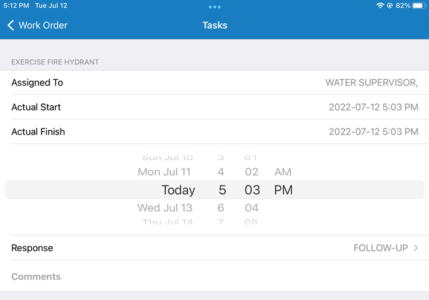The height and width of the screenshot is (300, 429).
Task: Tap the Comments text field
Action: (214, 277)
